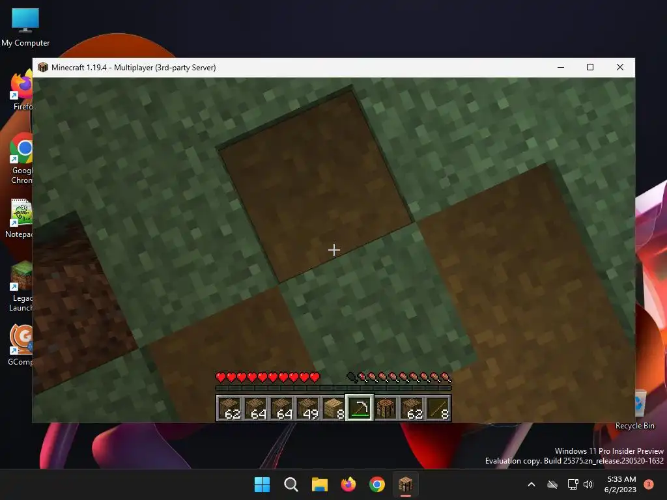Click the green experience bar above the hotbar
The image size is (667, 500).
click(333, 388)
